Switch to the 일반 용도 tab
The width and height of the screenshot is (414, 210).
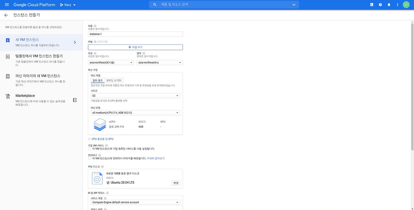click(x=98, y=80)
